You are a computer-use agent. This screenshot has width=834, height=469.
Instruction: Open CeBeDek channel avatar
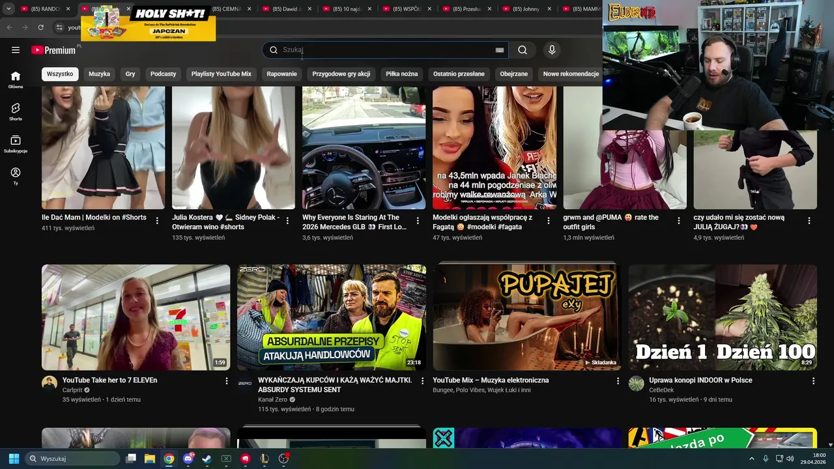[636, 383]
